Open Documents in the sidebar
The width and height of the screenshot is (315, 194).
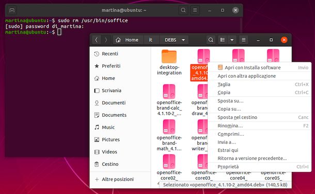coord(120,115)
